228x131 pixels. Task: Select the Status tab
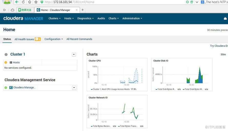(x=7, y=39)
